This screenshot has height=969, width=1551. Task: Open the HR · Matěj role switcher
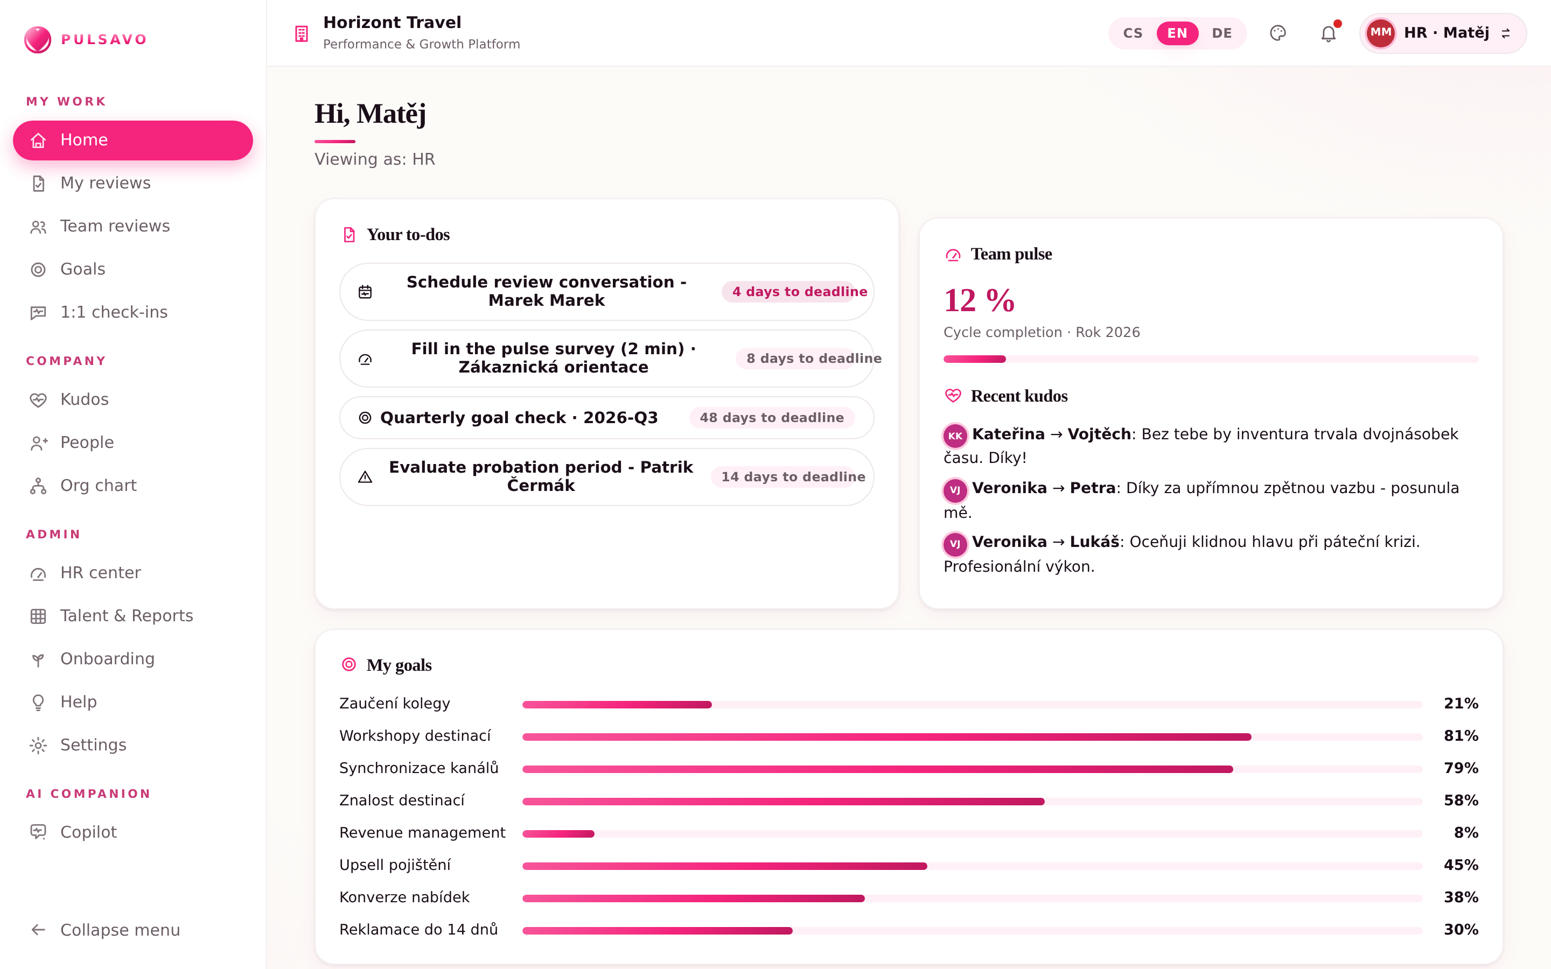(x=1443, y=33)
